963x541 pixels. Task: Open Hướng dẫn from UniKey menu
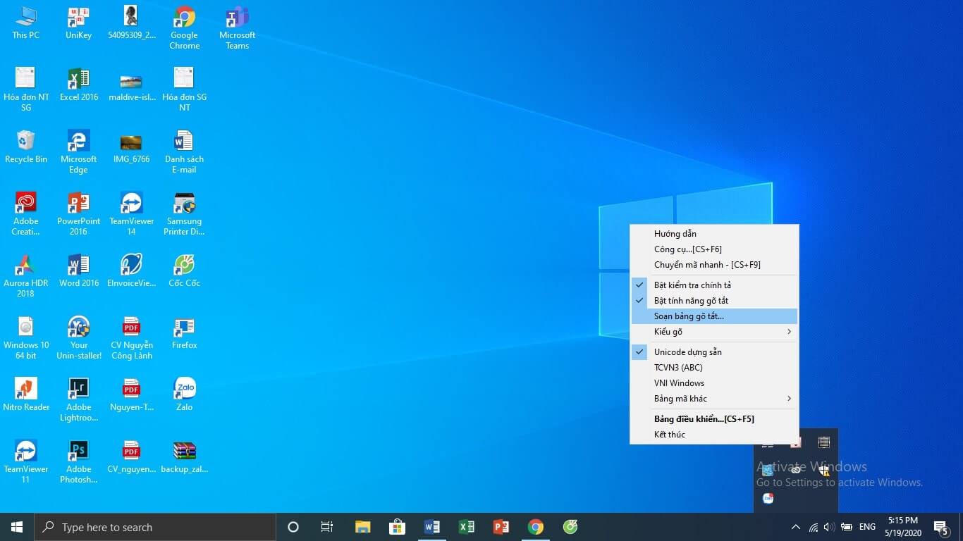click(714, 233)
